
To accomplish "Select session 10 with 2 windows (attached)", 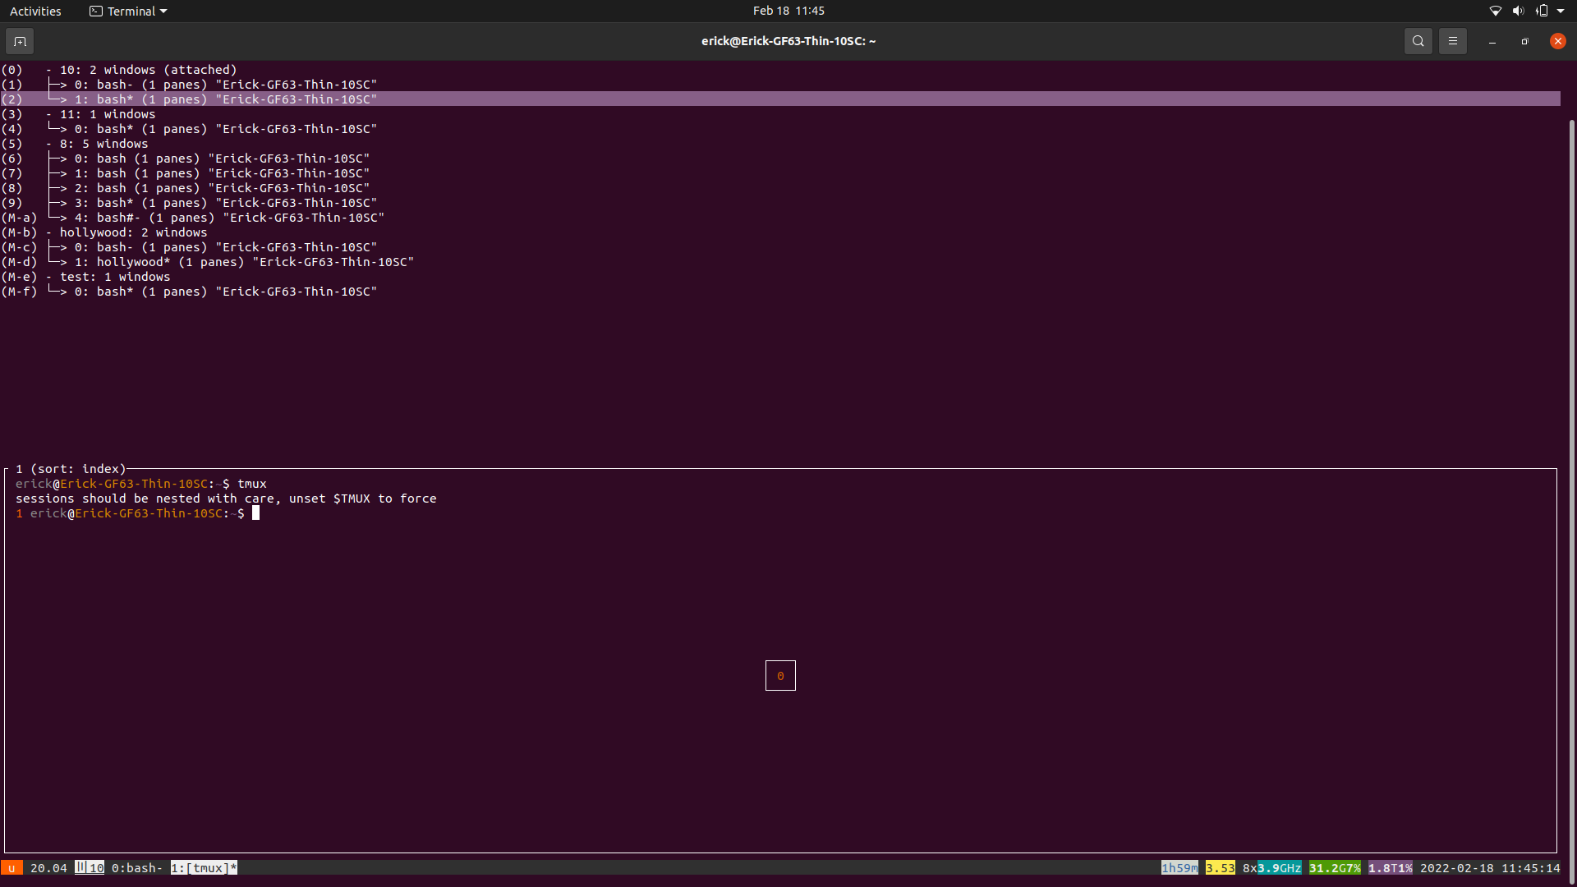I will (x=780, y=70).
